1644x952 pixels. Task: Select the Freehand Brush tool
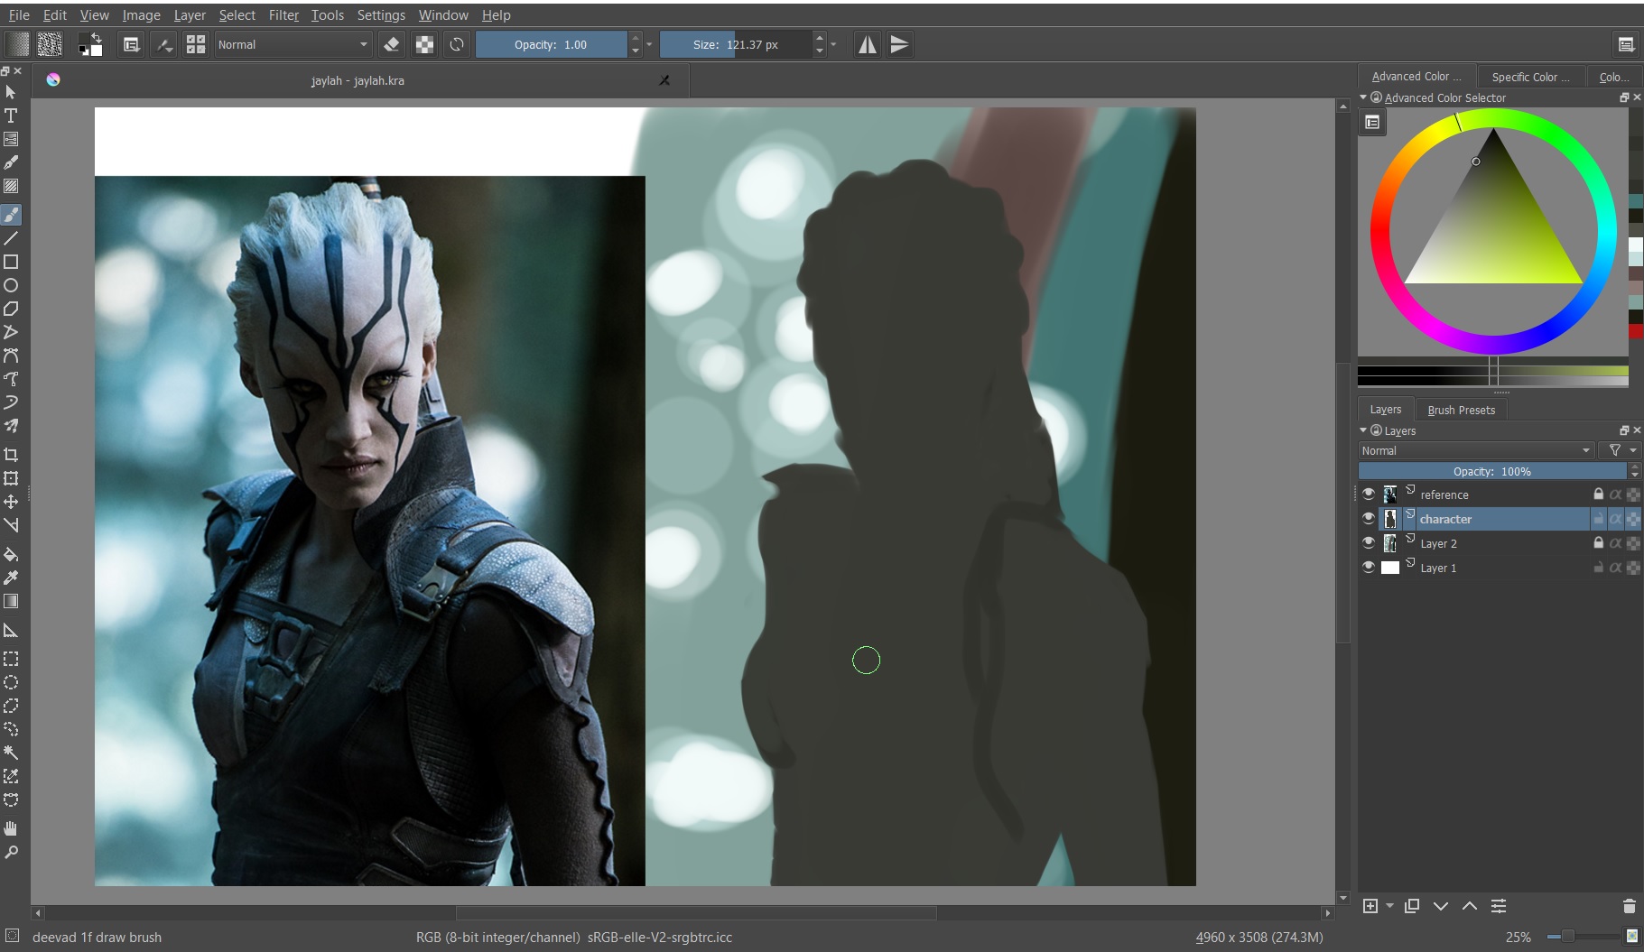[x=11, y=215]
